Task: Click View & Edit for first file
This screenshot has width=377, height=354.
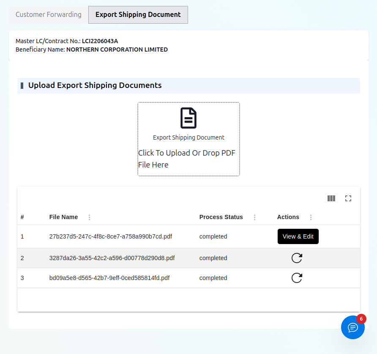Action: point(298,236)
